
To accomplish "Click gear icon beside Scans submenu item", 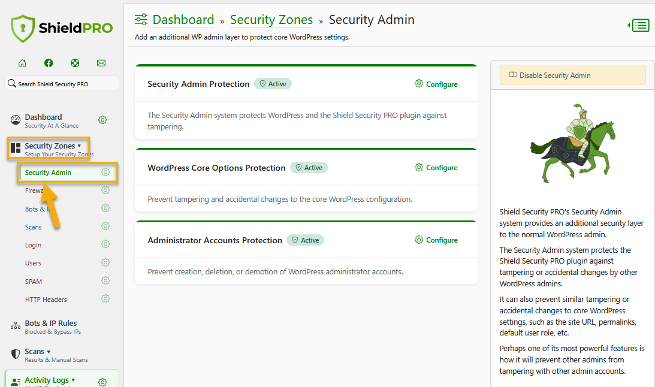I will [105, 226].
